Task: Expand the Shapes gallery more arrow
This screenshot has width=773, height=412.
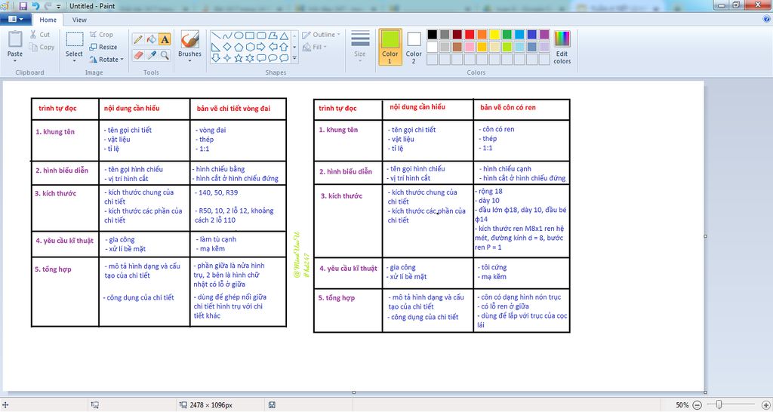Action: 295,58
